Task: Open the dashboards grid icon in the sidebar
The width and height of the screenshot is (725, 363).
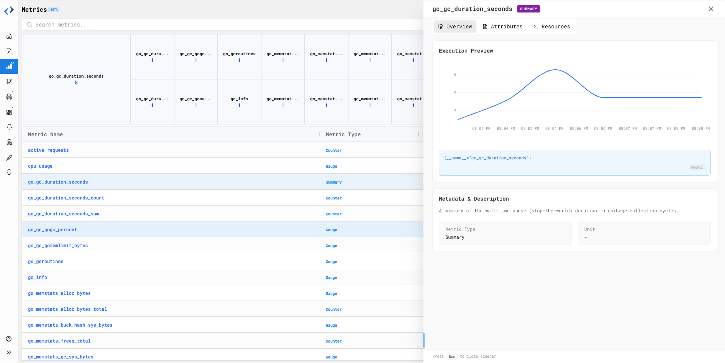Action: pyautogui.click(x=9, y=112)
